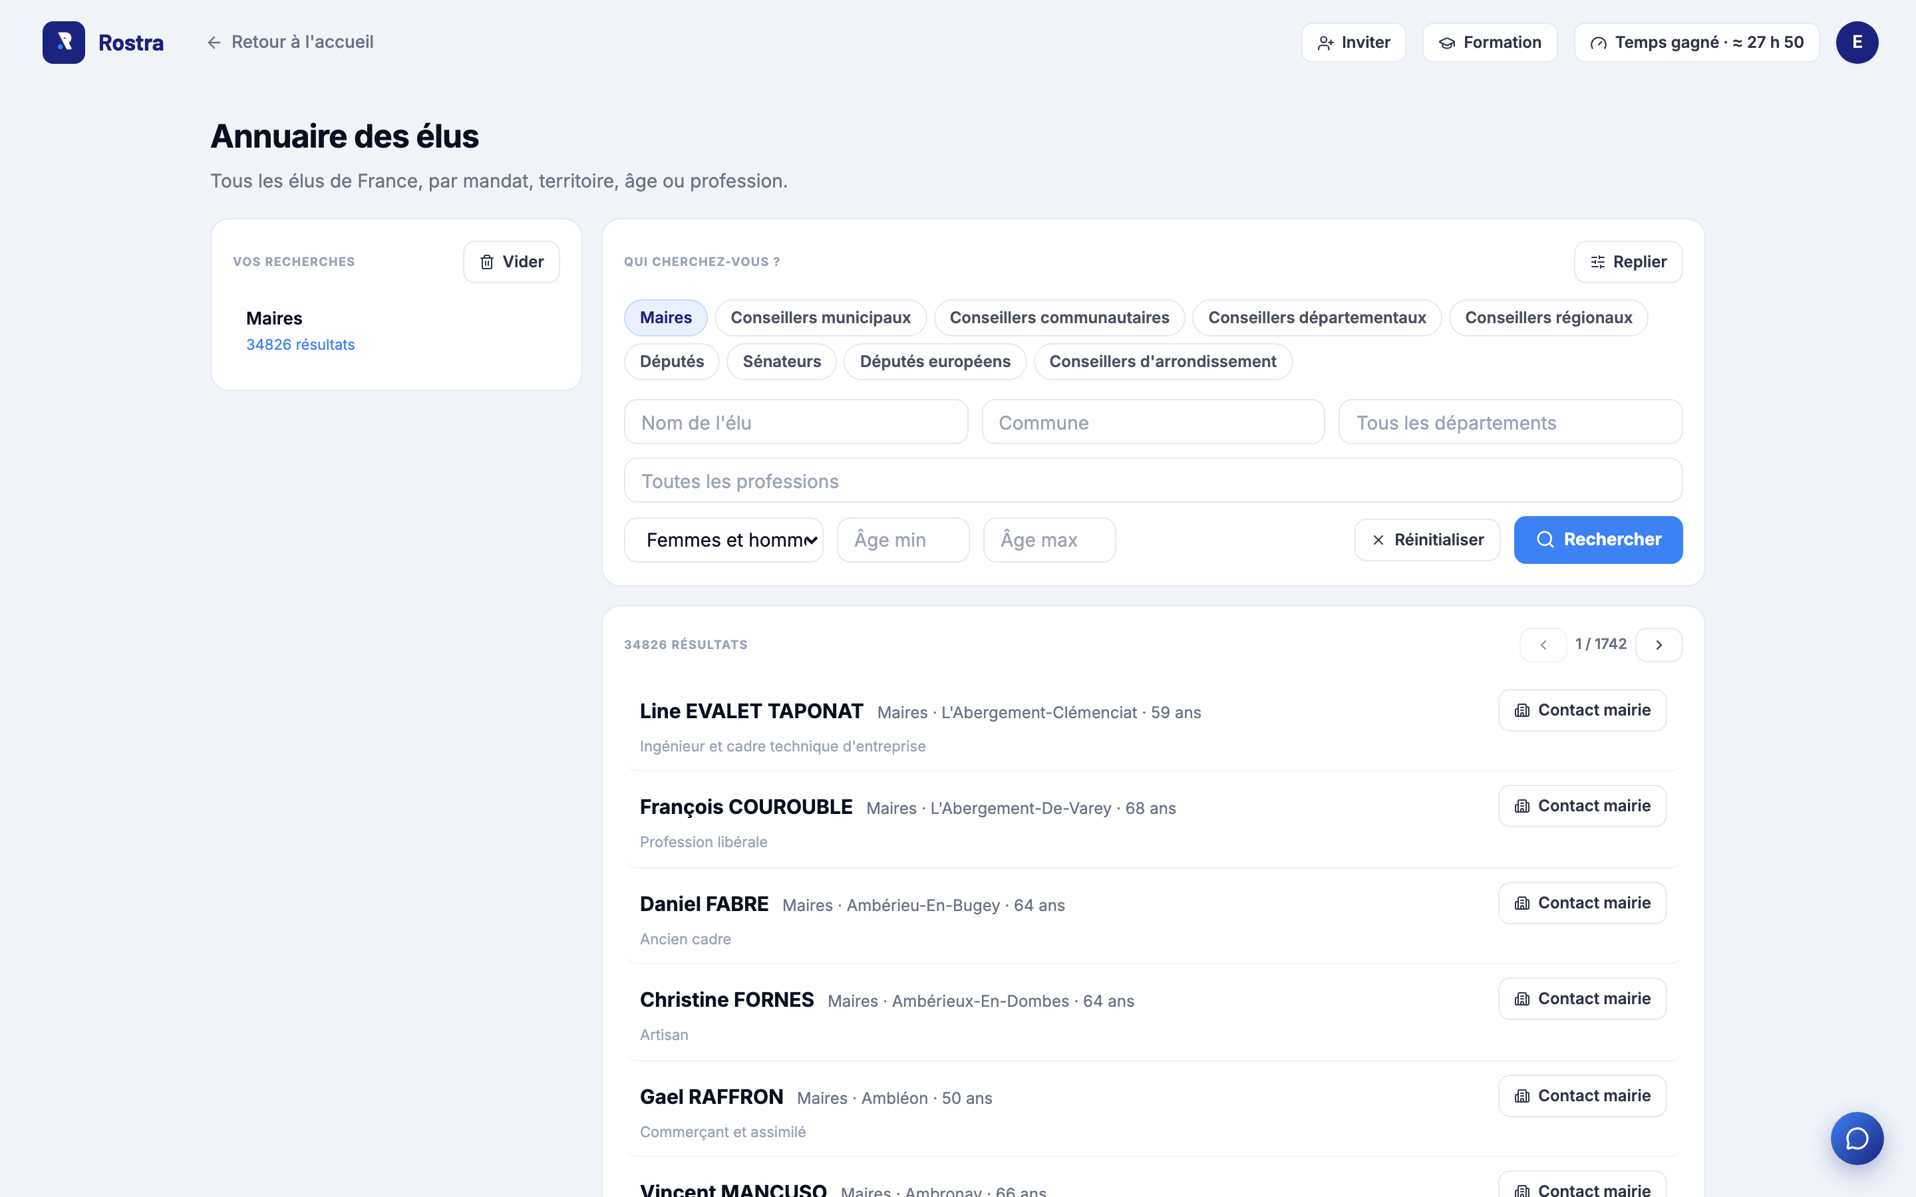Toggle the Conseillers d'arrondissement chip
The height and width of the screenshot is (1197, 1916).
pos(1162,362)
